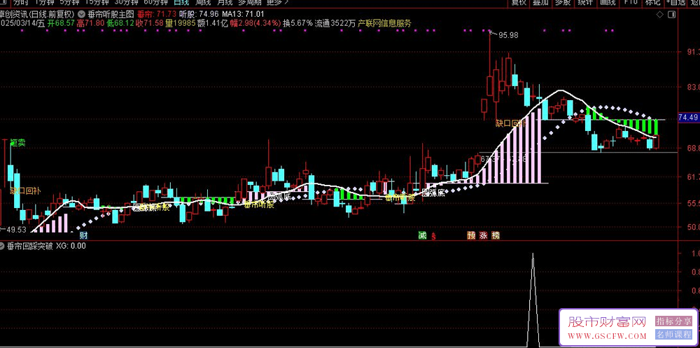Click the 换5.67% turnover value
This screenshot has height=348, width=700.
(x=297, y=23)
